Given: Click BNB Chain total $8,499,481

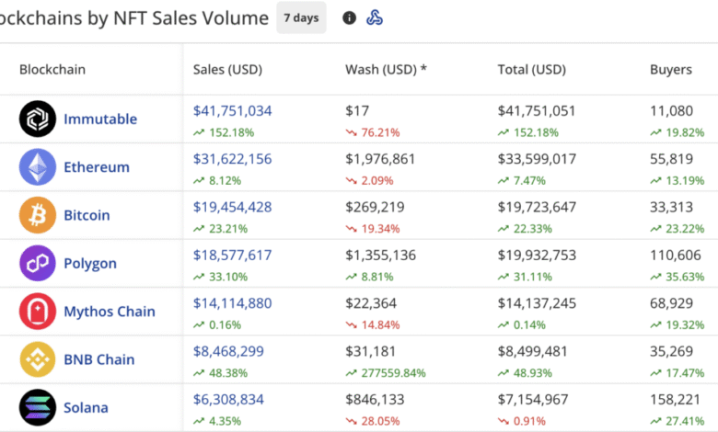Looking at the screenshot, I should (533, 351).
